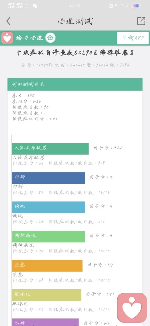
Task: Click the green 人际关系敏感 bar
Action: coord(50,149)
